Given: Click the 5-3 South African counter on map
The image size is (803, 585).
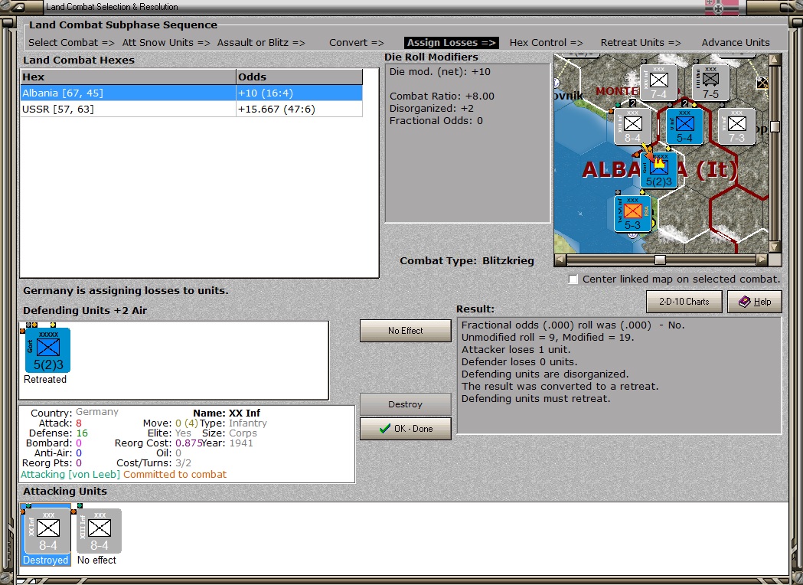Looking at the screenshot, I should coord(632,214).
